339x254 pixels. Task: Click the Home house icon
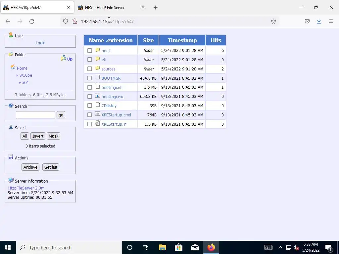tap(13, 67)
